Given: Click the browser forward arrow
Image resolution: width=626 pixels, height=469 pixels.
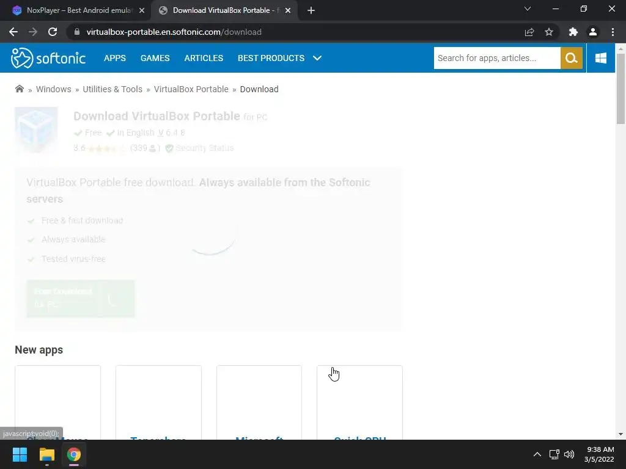Looking at the screenshot, I should (33, 32).
